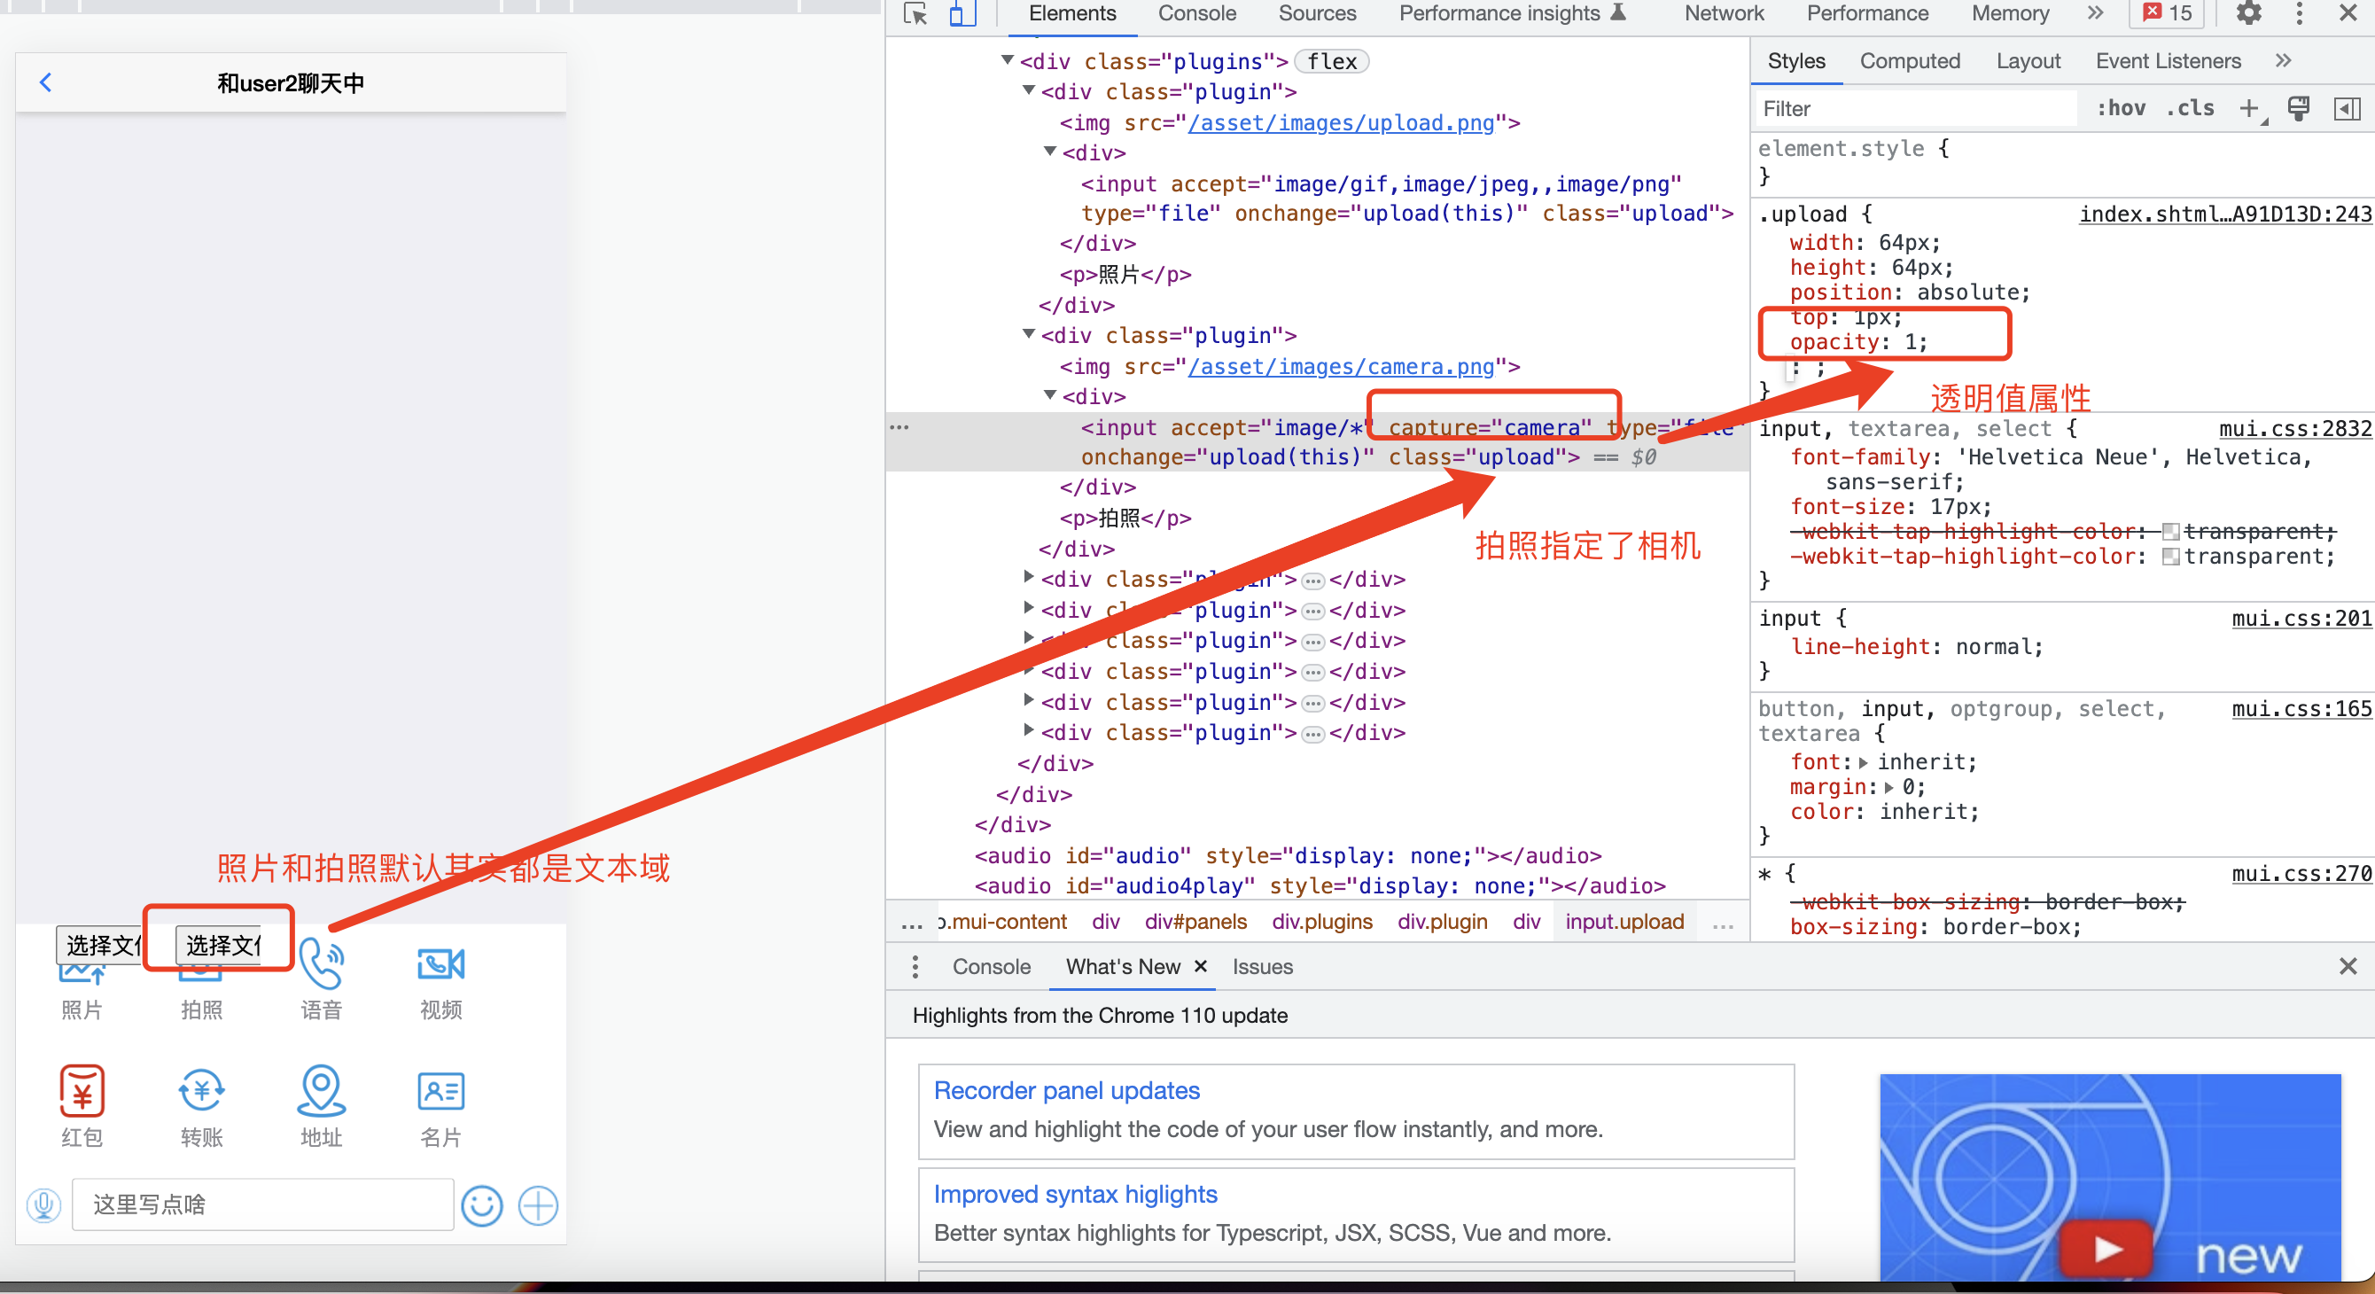Show more DevTools tabs via the chevron
The width and height of the screenshot is (2375, 1294).
click(x=2096, y=13)
